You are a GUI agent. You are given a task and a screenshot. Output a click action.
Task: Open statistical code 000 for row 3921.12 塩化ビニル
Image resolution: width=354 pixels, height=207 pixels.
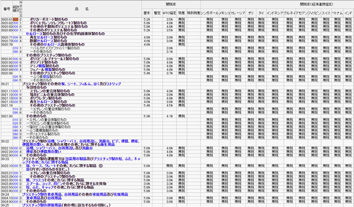pos(16,95)
